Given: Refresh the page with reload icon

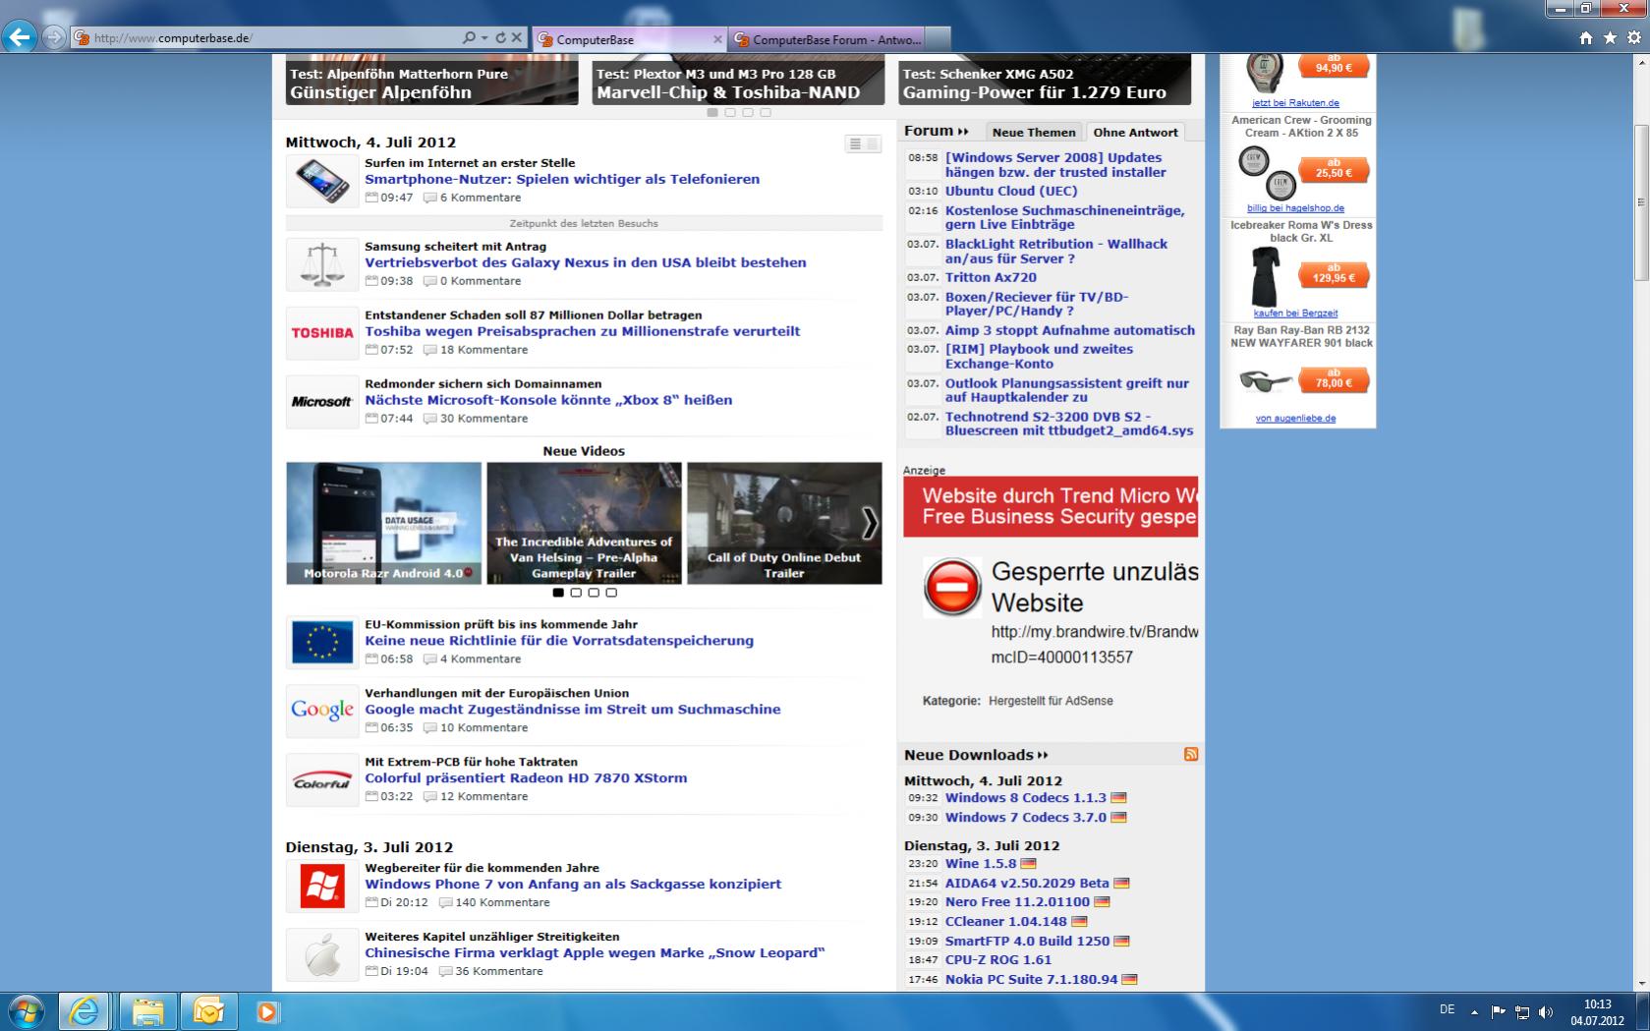Looking at the screenshot, I should coord(500,38).
